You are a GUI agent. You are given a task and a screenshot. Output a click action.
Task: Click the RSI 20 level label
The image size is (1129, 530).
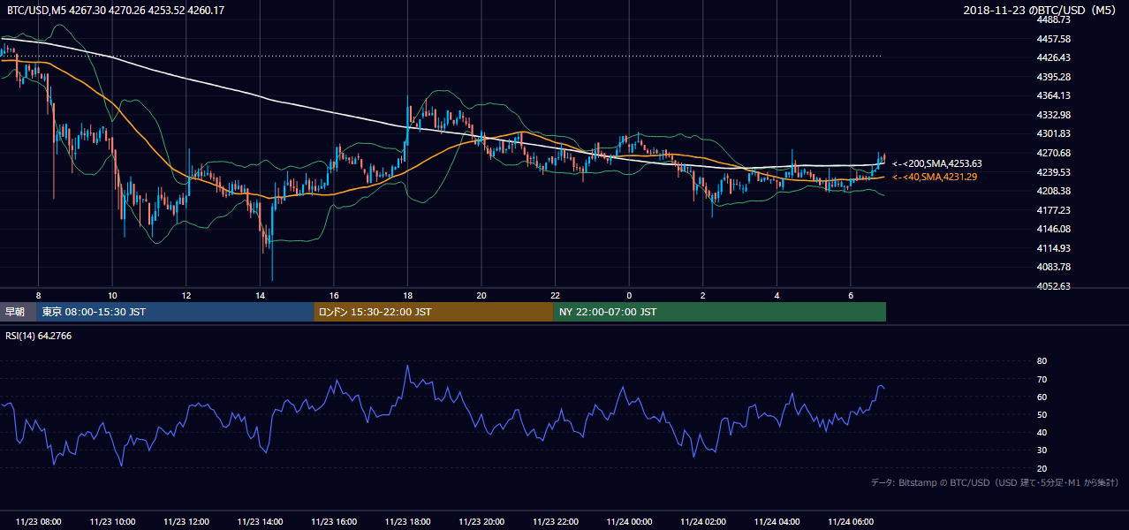pos(1042,468)
